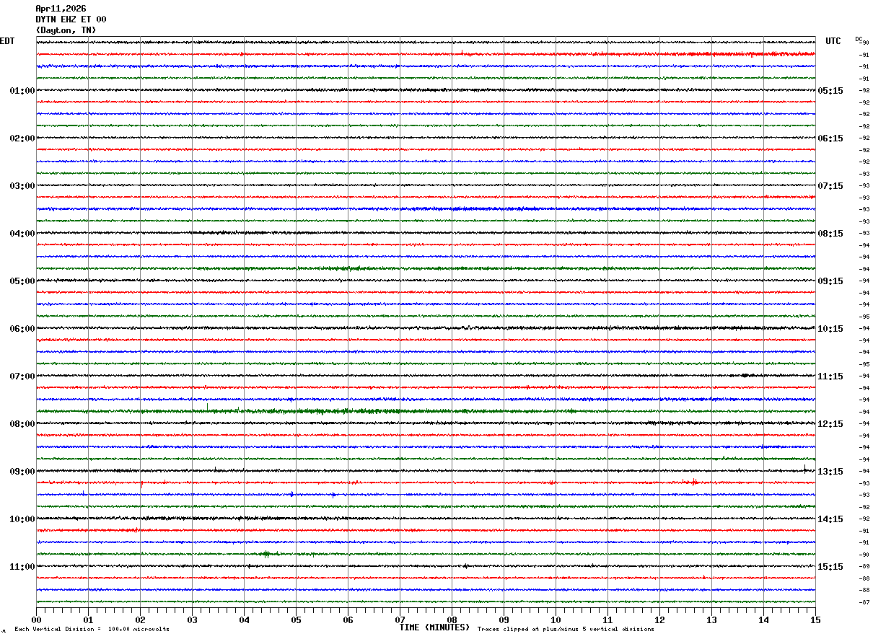Click minute 15 on the time axis
Image resolution: width=873 pixels, height=639 pixels.
tap(815, 620)
